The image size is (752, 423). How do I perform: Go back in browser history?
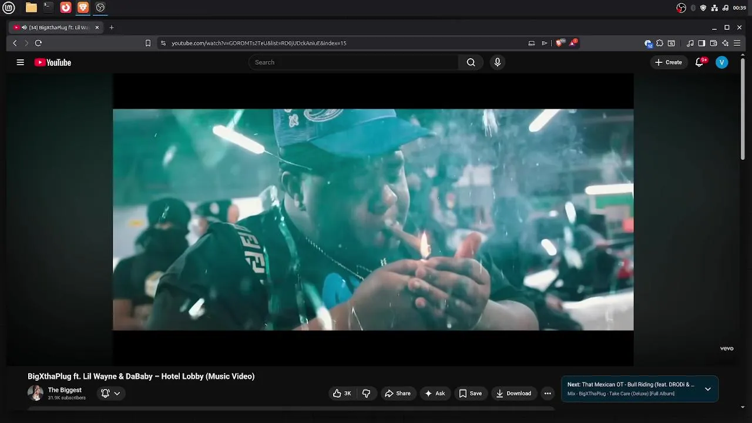pos(15,43)
